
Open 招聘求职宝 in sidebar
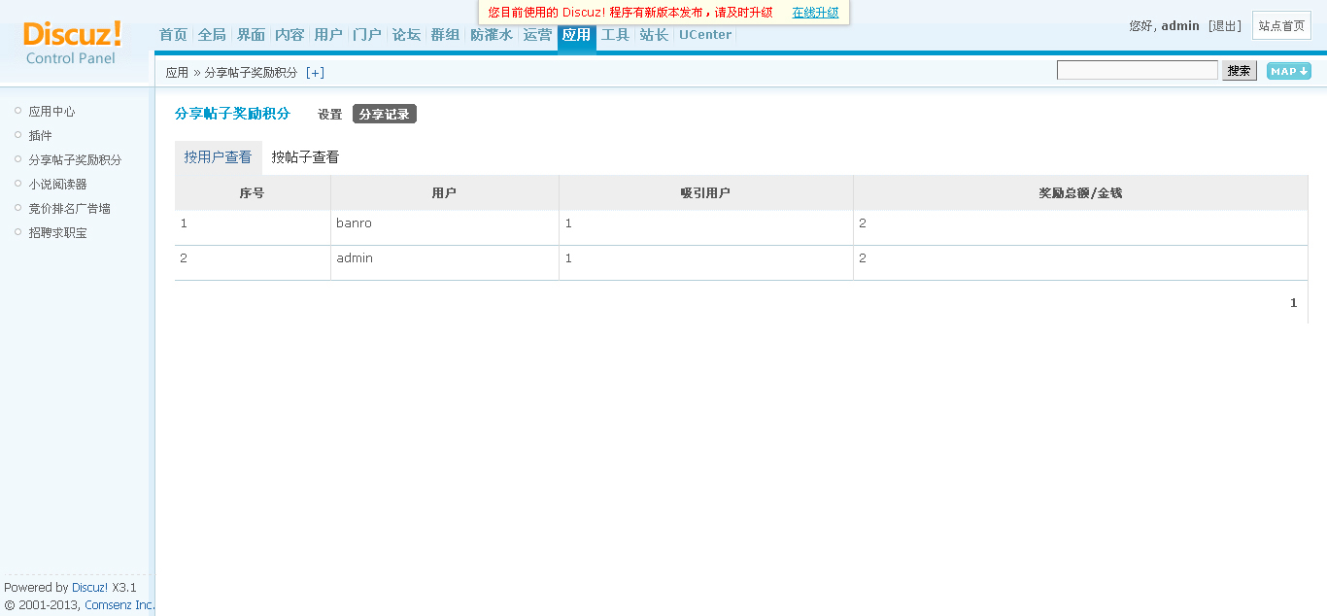(57, 233)
